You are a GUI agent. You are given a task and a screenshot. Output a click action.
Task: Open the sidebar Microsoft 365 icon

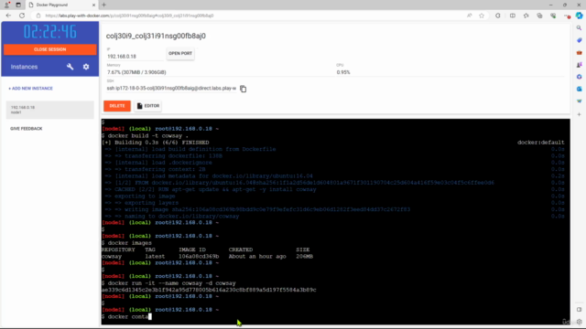pos(580,77)
